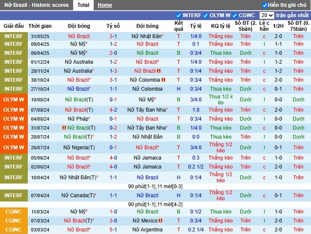Click the 3-1 score on 31/05/25 row
Viewport: 311px width, 234px height.
(x=113, y=36)
